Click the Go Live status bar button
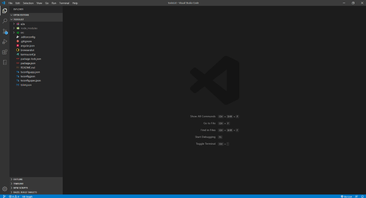Image resolution: width=366 pixels, height=198 pixels. (x=346, y=196)
